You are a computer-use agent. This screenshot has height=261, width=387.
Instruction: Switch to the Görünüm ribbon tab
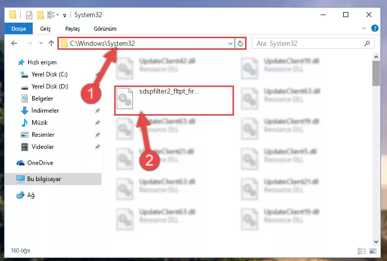pos(105,29)
